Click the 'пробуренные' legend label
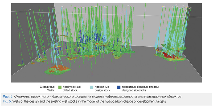Viewport: 213px width, 106px height. (72, 86)
